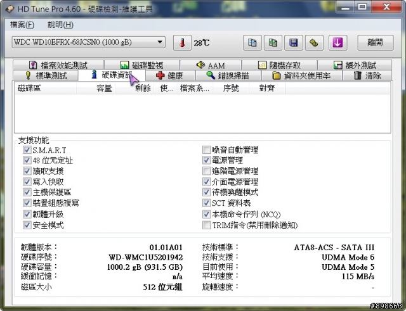Toggle the SCT 資料表 checkbox
This screenshot has width=406, height=311.
(206, 203)
